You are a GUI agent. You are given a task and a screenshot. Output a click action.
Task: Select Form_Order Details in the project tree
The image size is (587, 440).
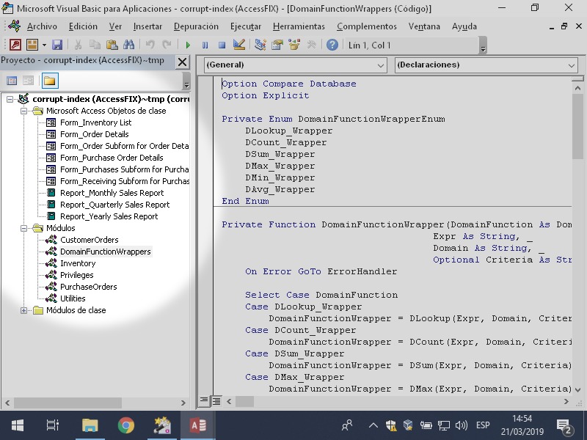(x=94, y=134)
